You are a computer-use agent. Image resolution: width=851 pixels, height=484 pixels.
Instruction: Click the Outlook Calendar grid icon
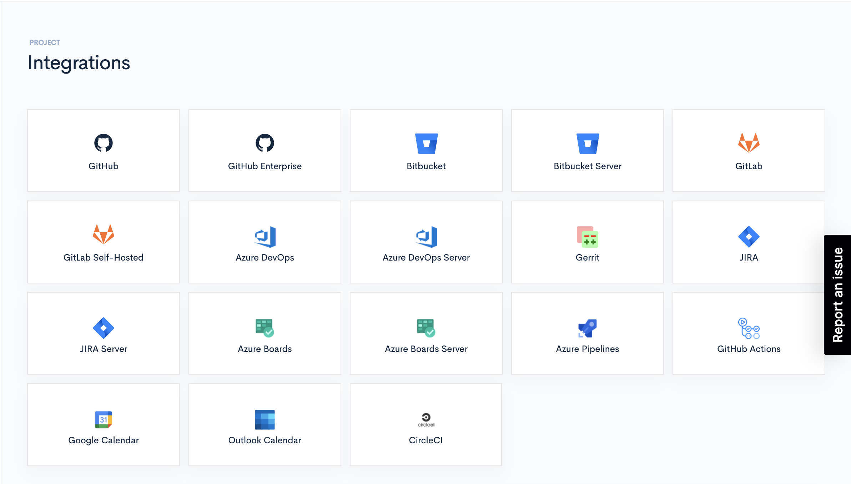coord(265,419)
